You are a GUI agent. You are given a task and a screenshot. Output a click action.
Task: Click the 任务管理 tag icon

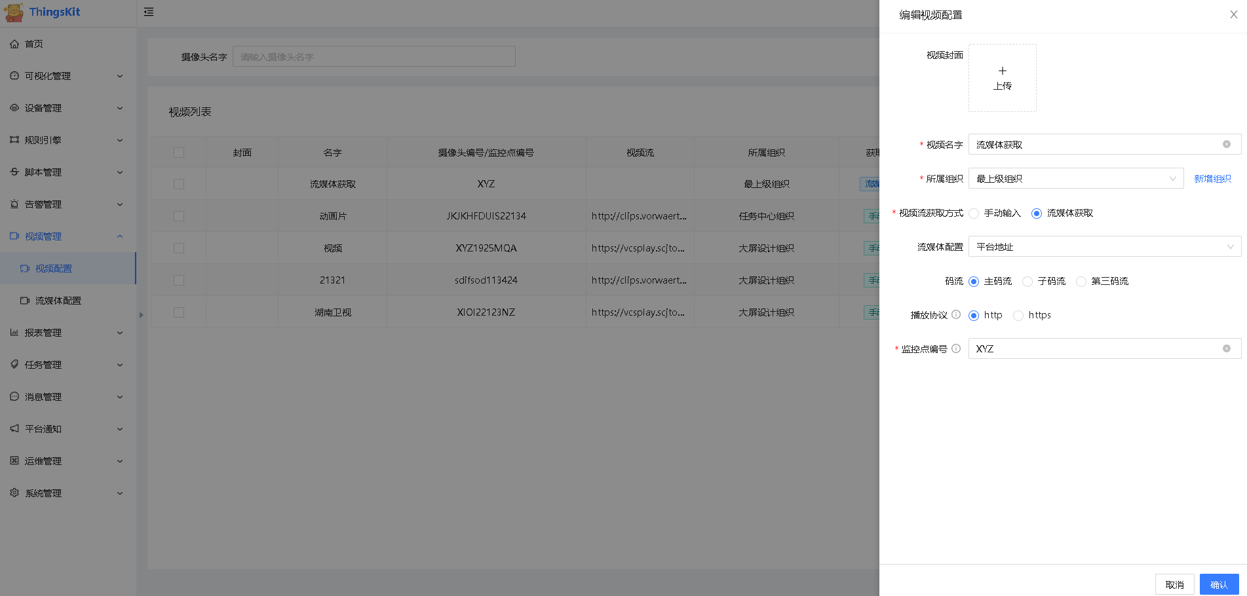click(14, 365)
